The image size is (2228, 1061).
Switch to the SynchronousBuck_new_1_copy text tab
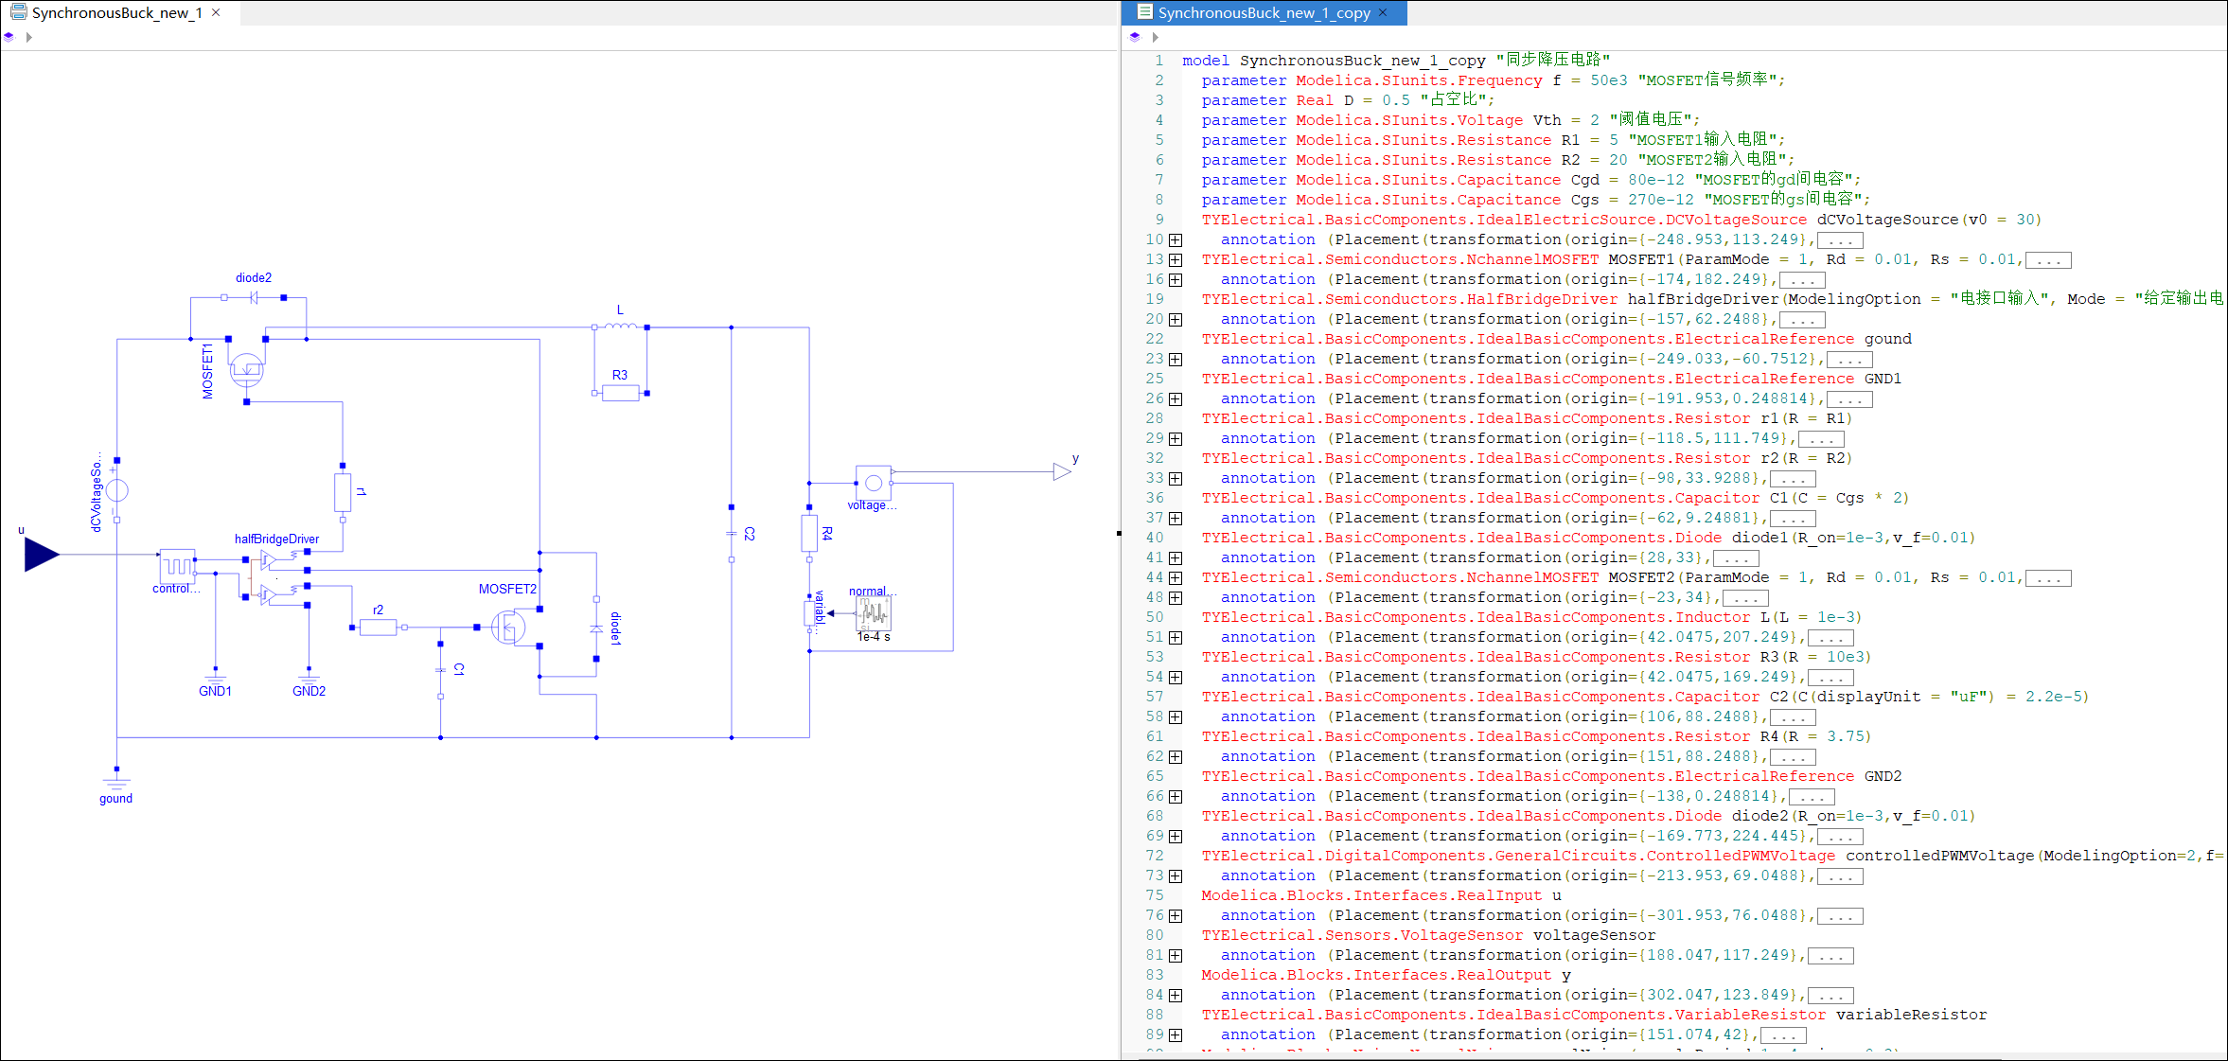[1263, 12]
